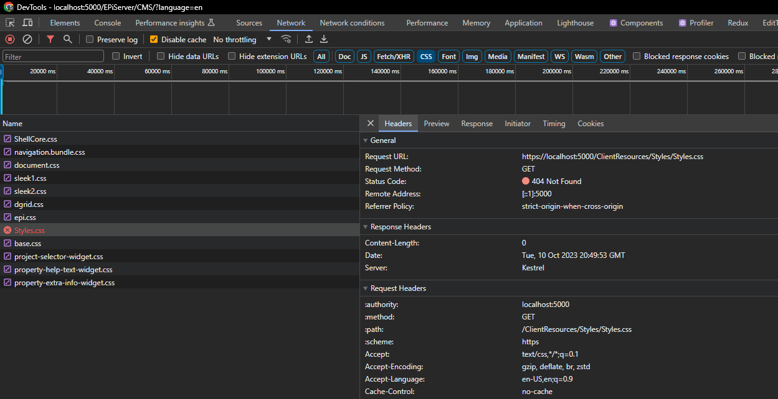Open the Timing tab for request
This screenshot has width=778, height=399.
(x=554, y=124)
